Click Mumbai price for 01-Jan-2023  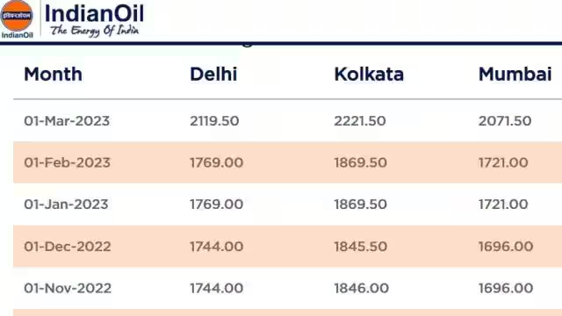tap(503, 205)
